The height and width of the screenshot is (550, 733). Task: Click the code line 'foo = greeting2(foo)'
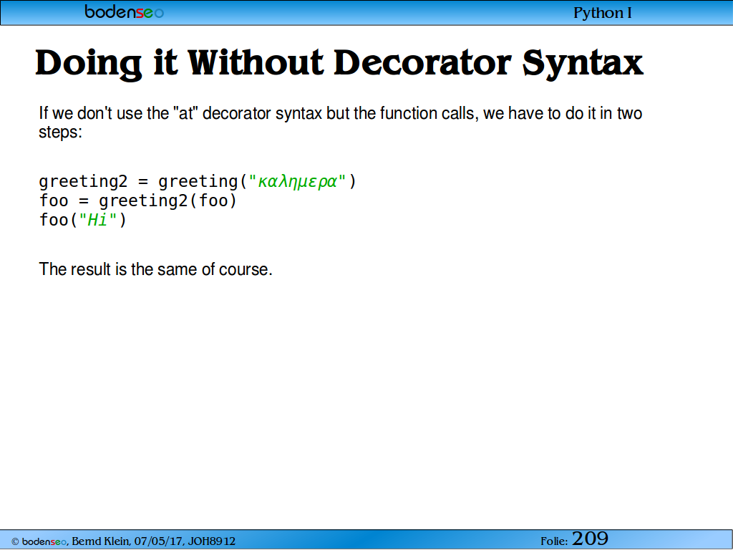138,201
